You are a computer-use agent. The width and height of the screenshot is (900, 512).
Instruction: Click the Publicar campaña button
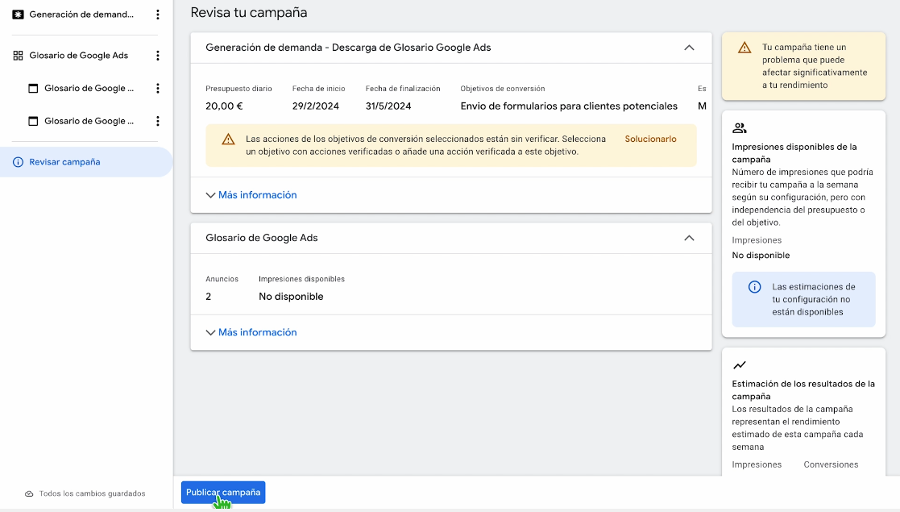[223, 493]
